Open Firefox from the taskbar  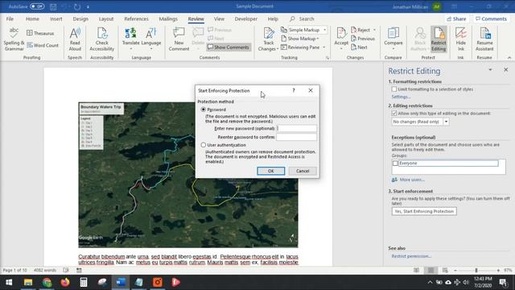65,282
